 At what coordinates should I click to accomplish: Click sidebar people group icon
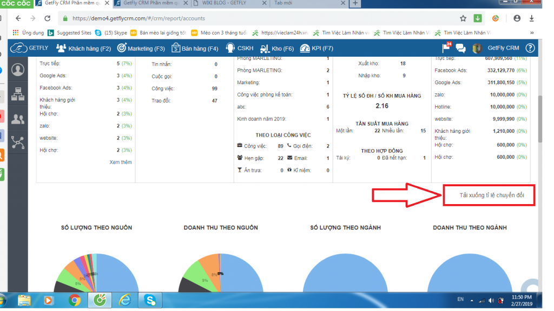18,119
